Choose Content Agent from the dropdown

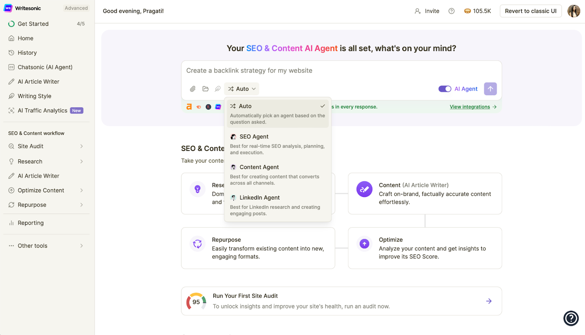(278, 175)
